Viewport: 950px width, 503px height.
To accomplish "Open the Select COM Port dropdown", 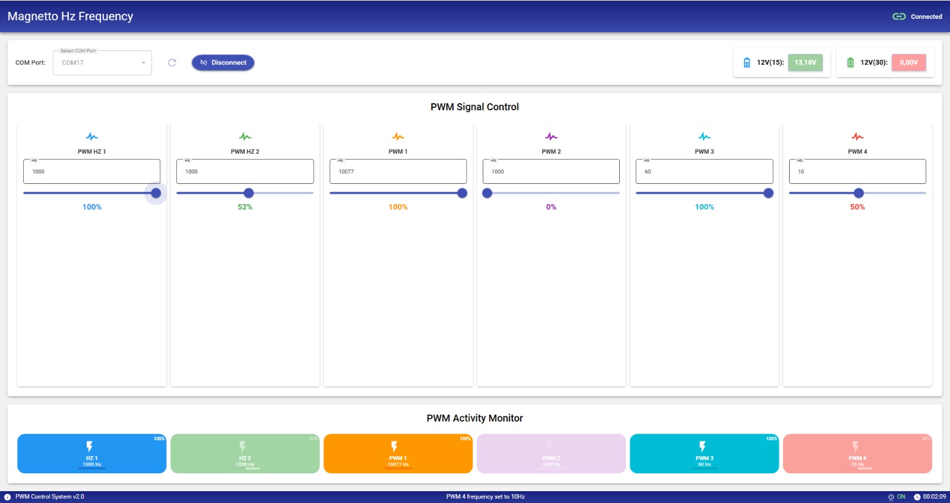I will pyautogui.click(x=98, y=63).
